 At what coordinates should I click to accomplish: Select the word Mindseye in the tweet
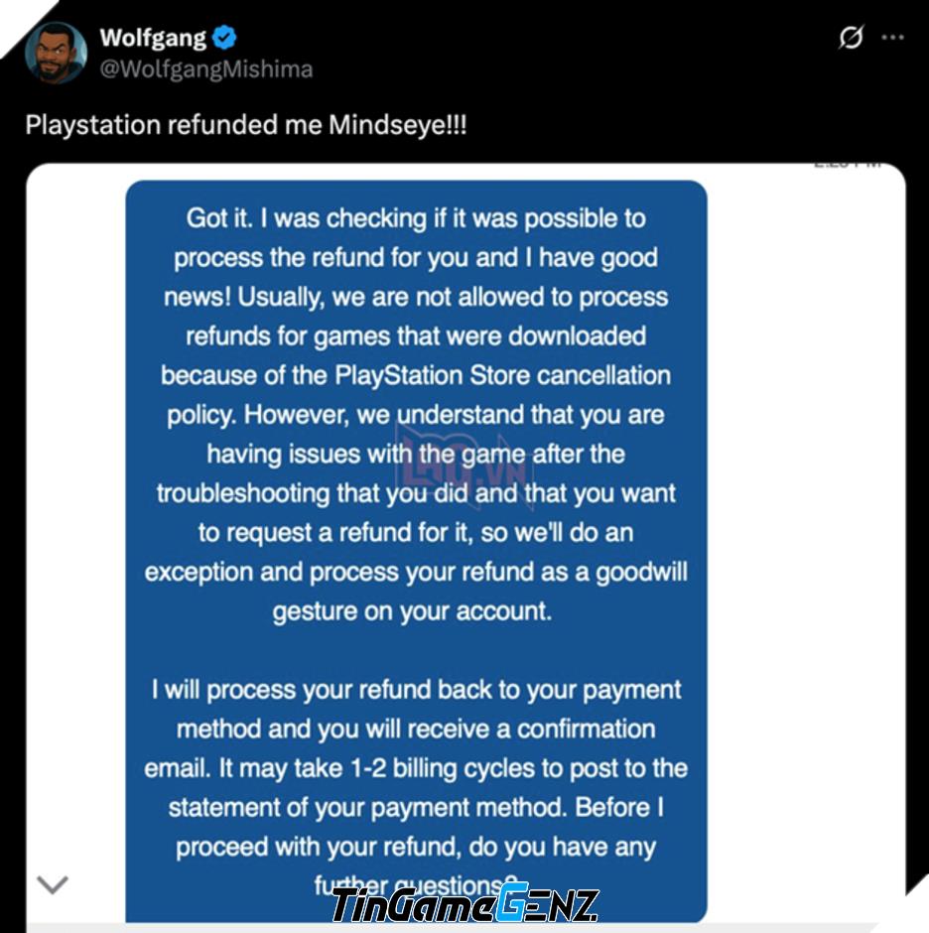point(386,125)
